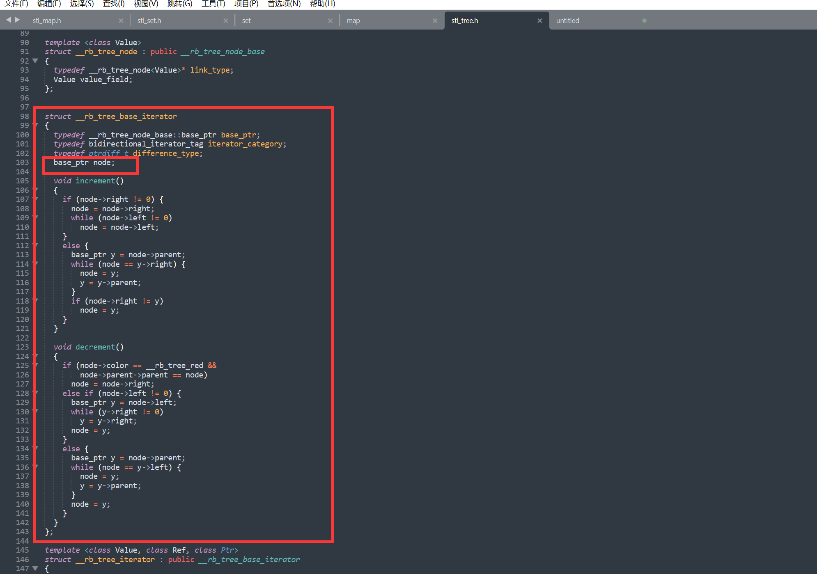This screenshot has width=817, height=574.
Task: Switch to the stl_map.h tab
Action: click(x=47, y=21)
